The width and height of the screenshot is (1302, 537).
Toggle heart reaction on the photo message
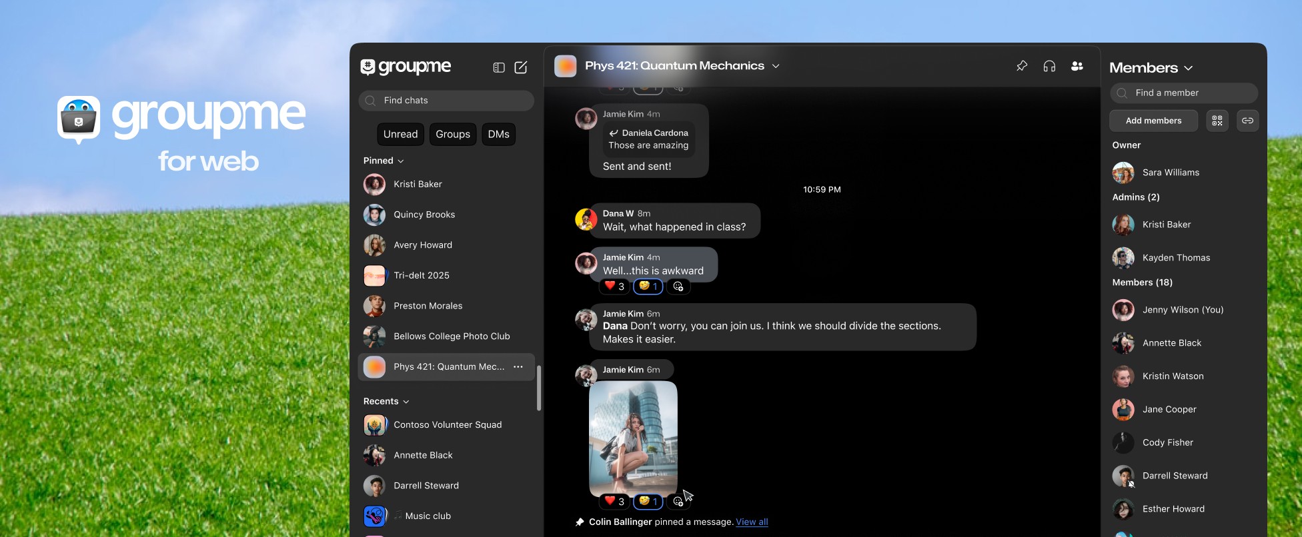[615, 502]
